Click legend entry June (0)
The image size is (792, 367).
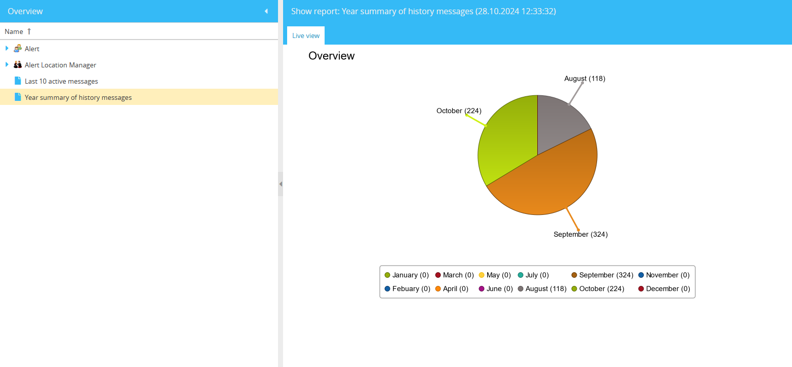(500, 289)
